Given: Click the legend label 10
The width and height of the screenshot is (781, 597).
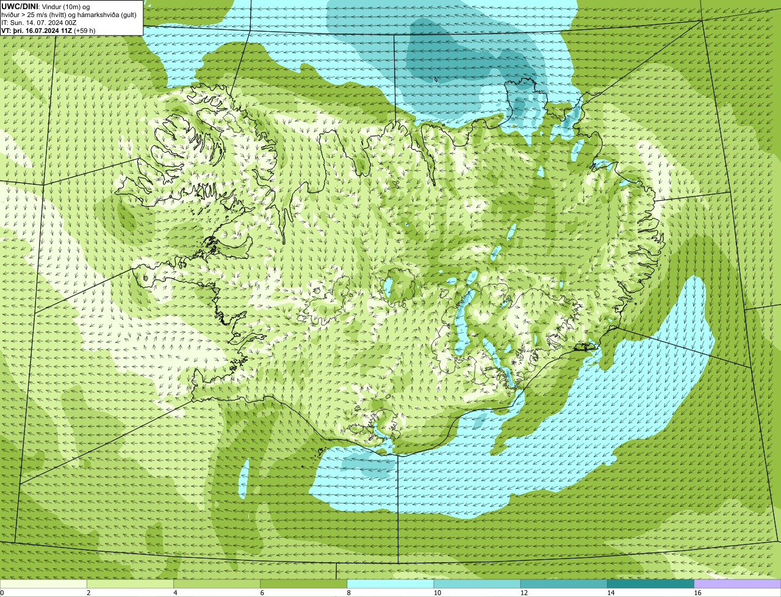Looking at the screenshot, I should click(x=437, y=593).
